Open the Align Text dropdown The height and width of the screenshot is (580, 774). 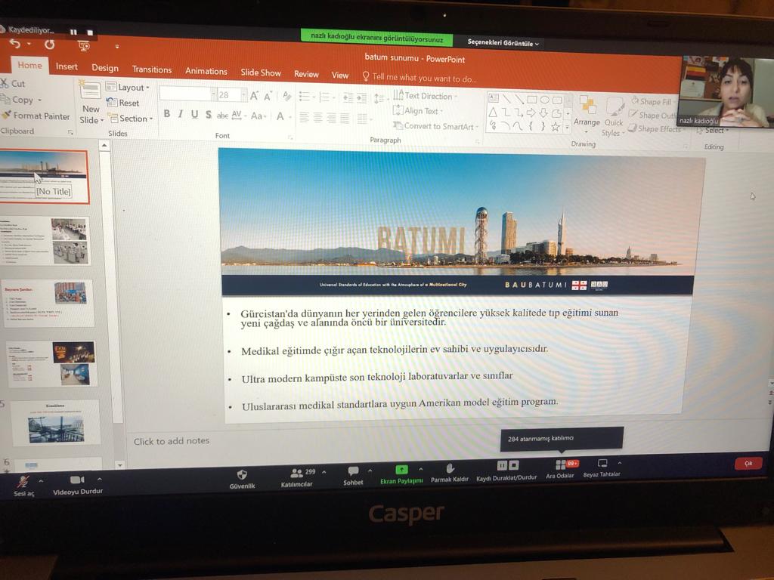pyautogui.click(x=418, y=111)
